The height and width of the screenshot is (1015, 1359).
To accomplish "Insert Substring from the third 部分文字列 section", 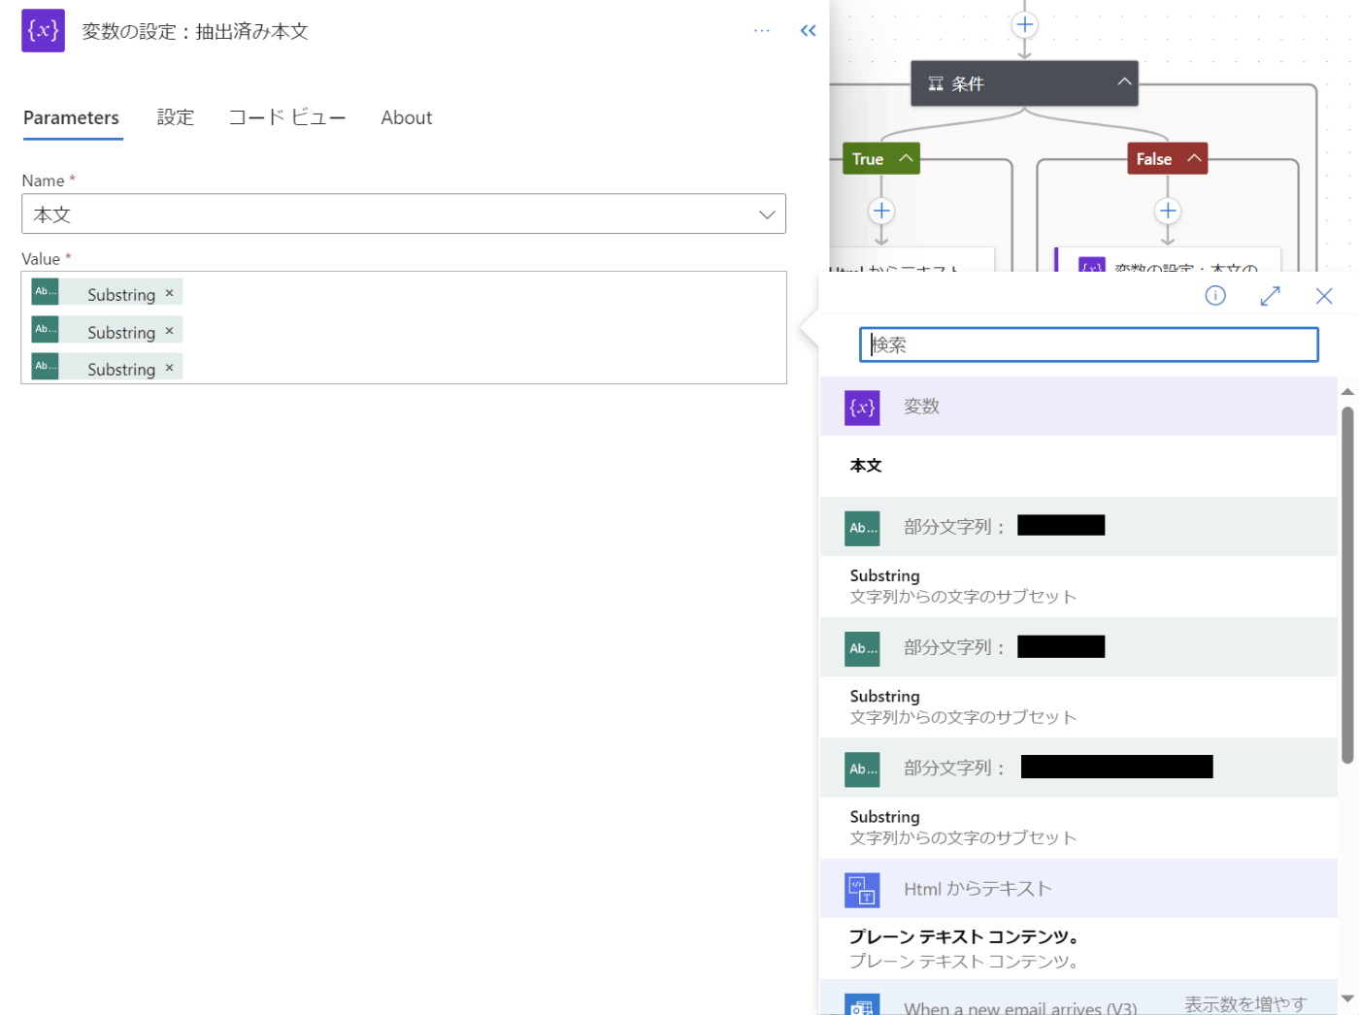I will tap(1078, 828).
